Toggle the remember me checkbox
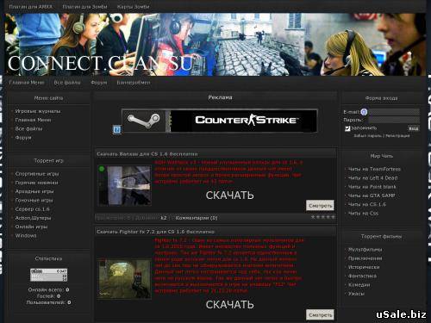The width and height of the screenshot is (431, 323). [347, 128]
